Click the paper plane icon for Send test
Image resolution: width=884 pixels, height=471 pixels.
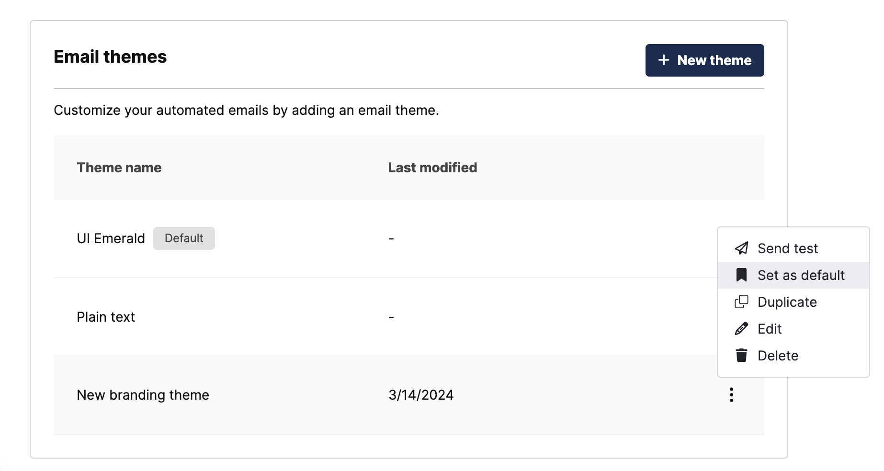tap(741, 248)
